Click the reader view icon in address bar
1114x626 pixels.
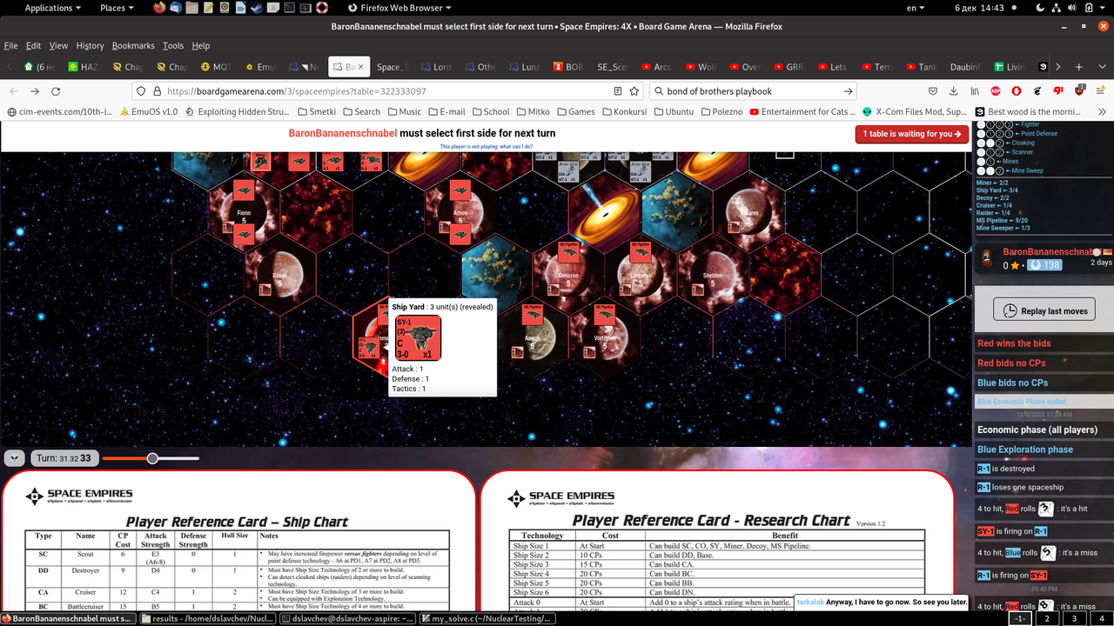tap(618, 90)
